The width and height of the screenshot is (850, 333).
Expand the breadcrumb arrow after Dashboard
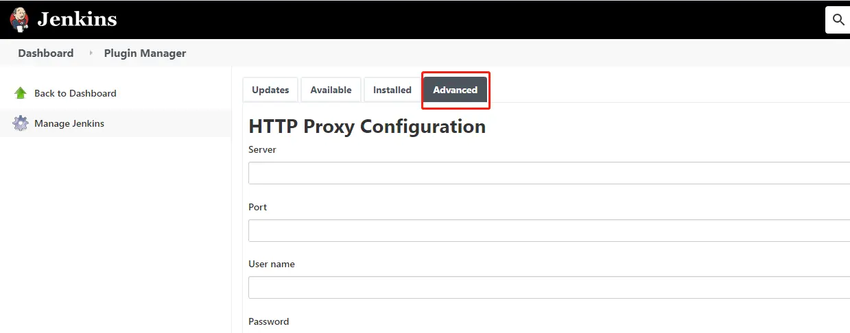tap(91, 53)
